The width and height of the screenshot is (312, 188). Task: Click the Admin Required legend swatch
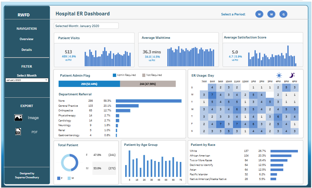click(x=114, y=75)
